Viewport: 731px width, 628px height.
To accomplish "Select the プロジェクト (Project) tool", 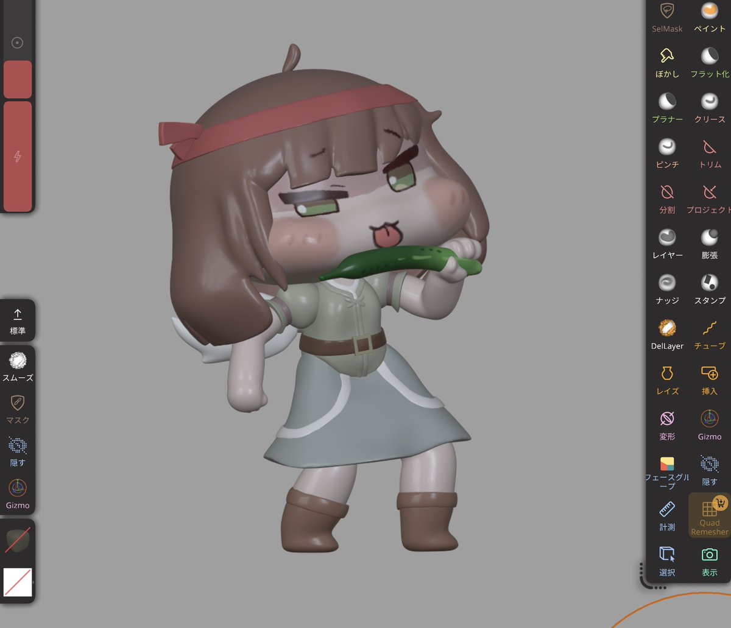I will [x=710, y=198].
